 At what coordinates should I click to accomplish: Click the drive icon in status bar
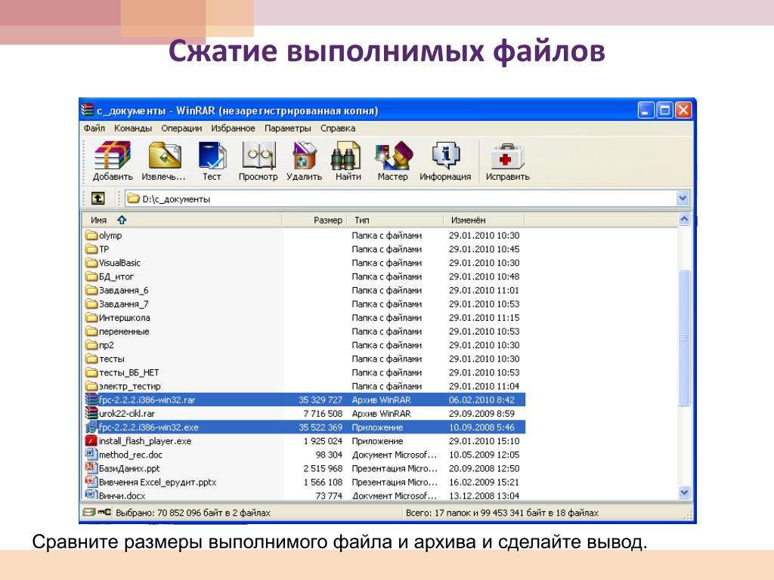click(89, 512)
